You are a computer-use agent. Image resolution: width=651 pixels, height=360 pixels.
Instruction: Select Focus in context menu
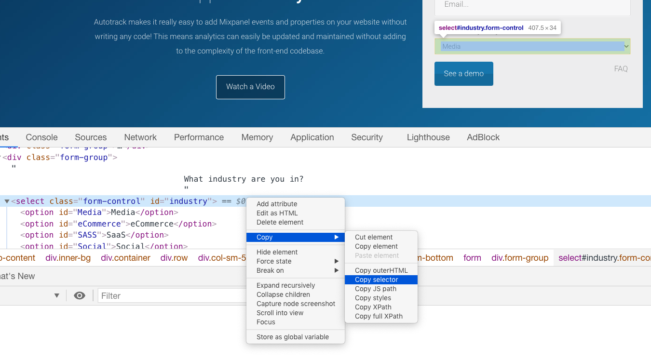tap(296, 322)
